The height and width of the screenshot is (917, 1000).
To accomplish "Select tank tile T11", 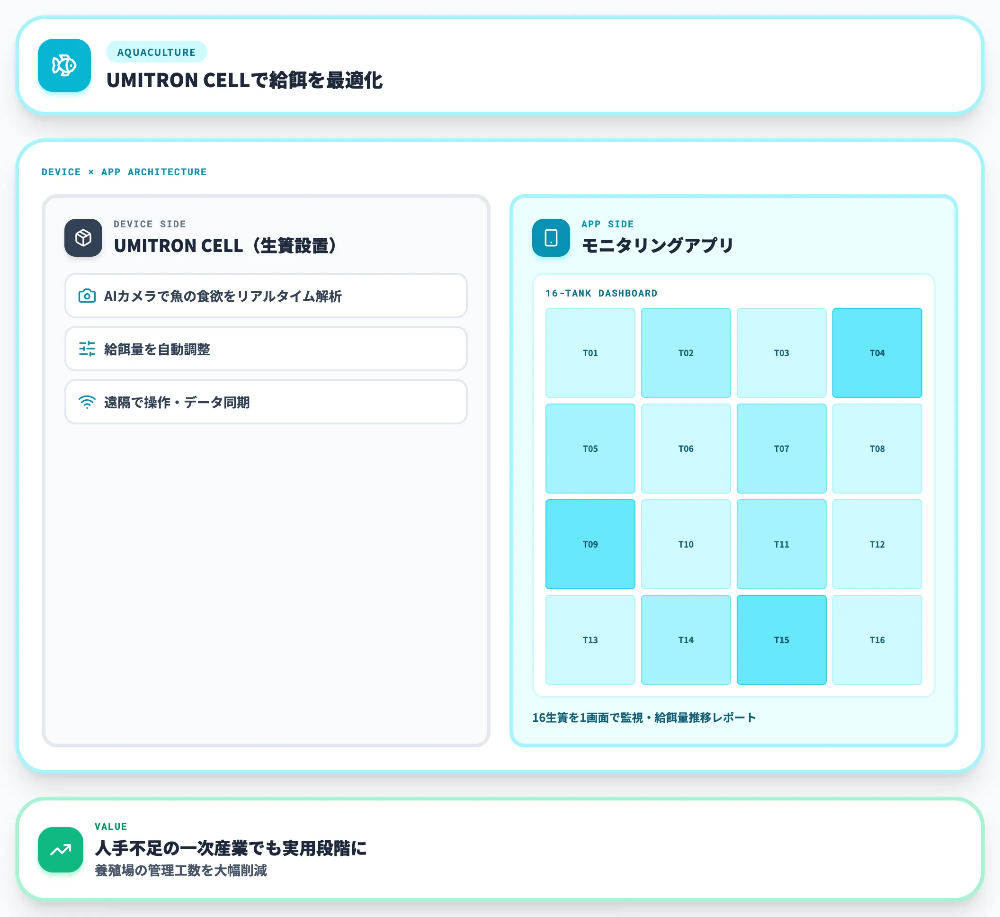I will (x=782, y=544).
